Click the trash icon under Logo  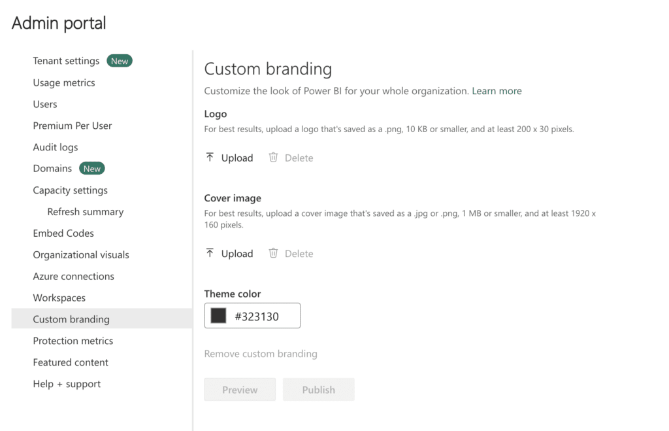(x=273, y=158)
